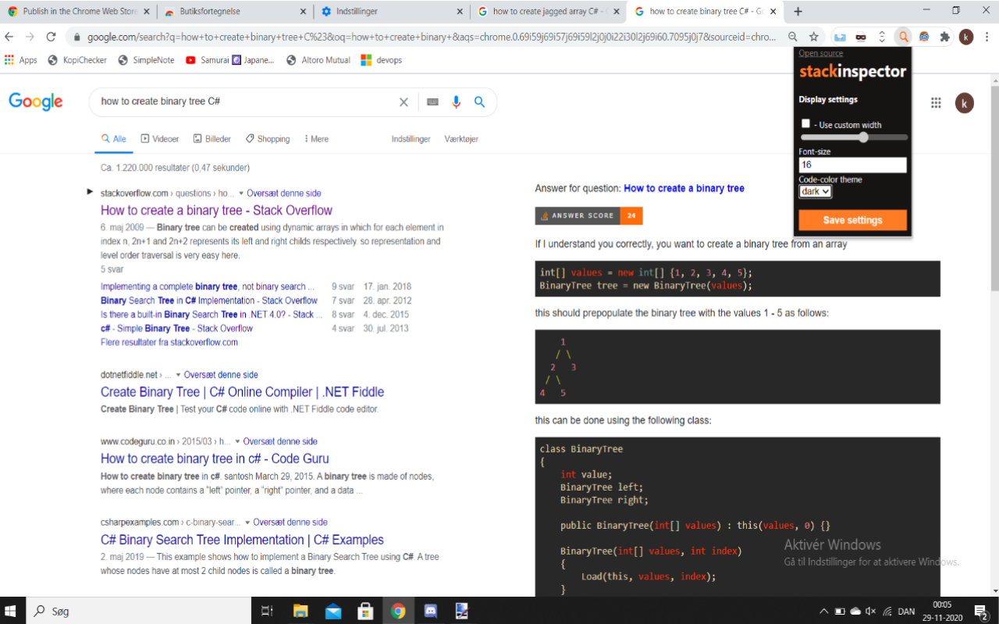Open Windows Task View

tap(266, 611)
